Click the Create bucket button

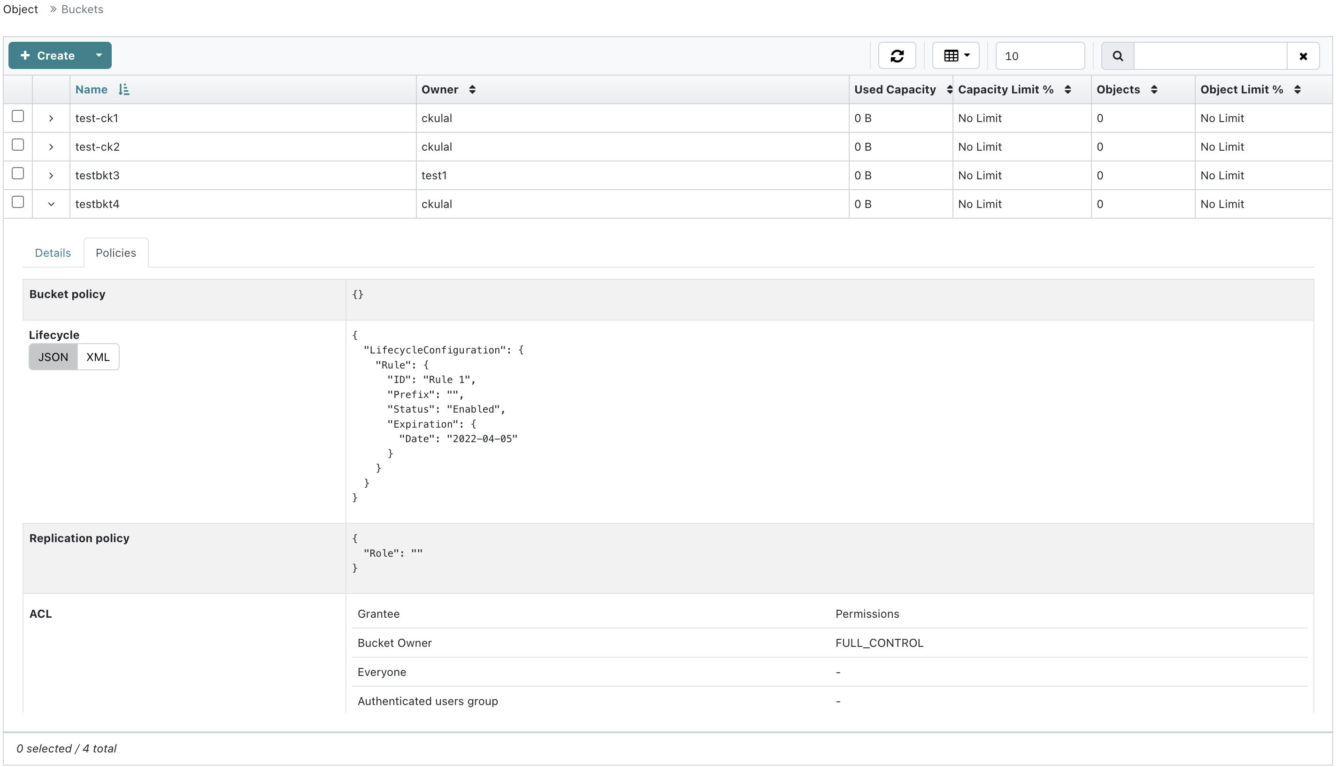48,55
